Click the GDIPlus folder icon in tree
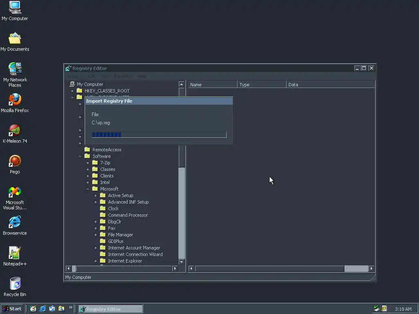Viewport: 419px width, 314px height. [x=103, y=241]
